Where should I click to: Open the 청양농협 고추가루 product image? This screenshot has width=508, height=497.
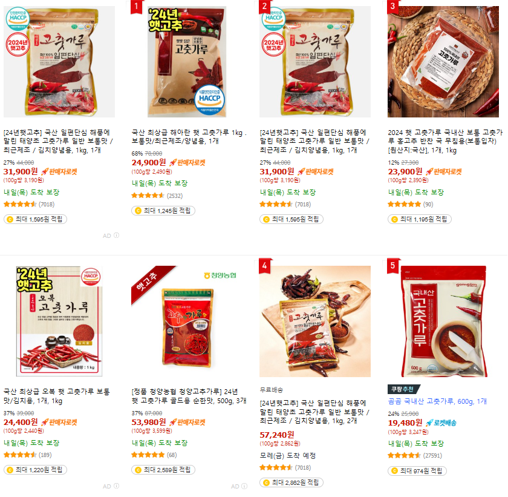[x=187, y=321]
